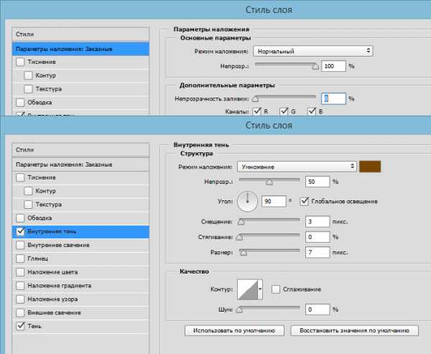Click the Смещение slider
The width and height of the screenshot is (431, 354).
[x=269, y=221]
